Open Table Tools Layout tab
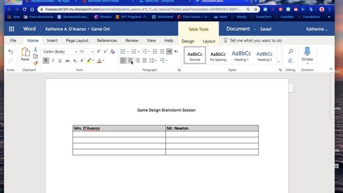This screenshot has height=193, width=343. pos(209,41)
